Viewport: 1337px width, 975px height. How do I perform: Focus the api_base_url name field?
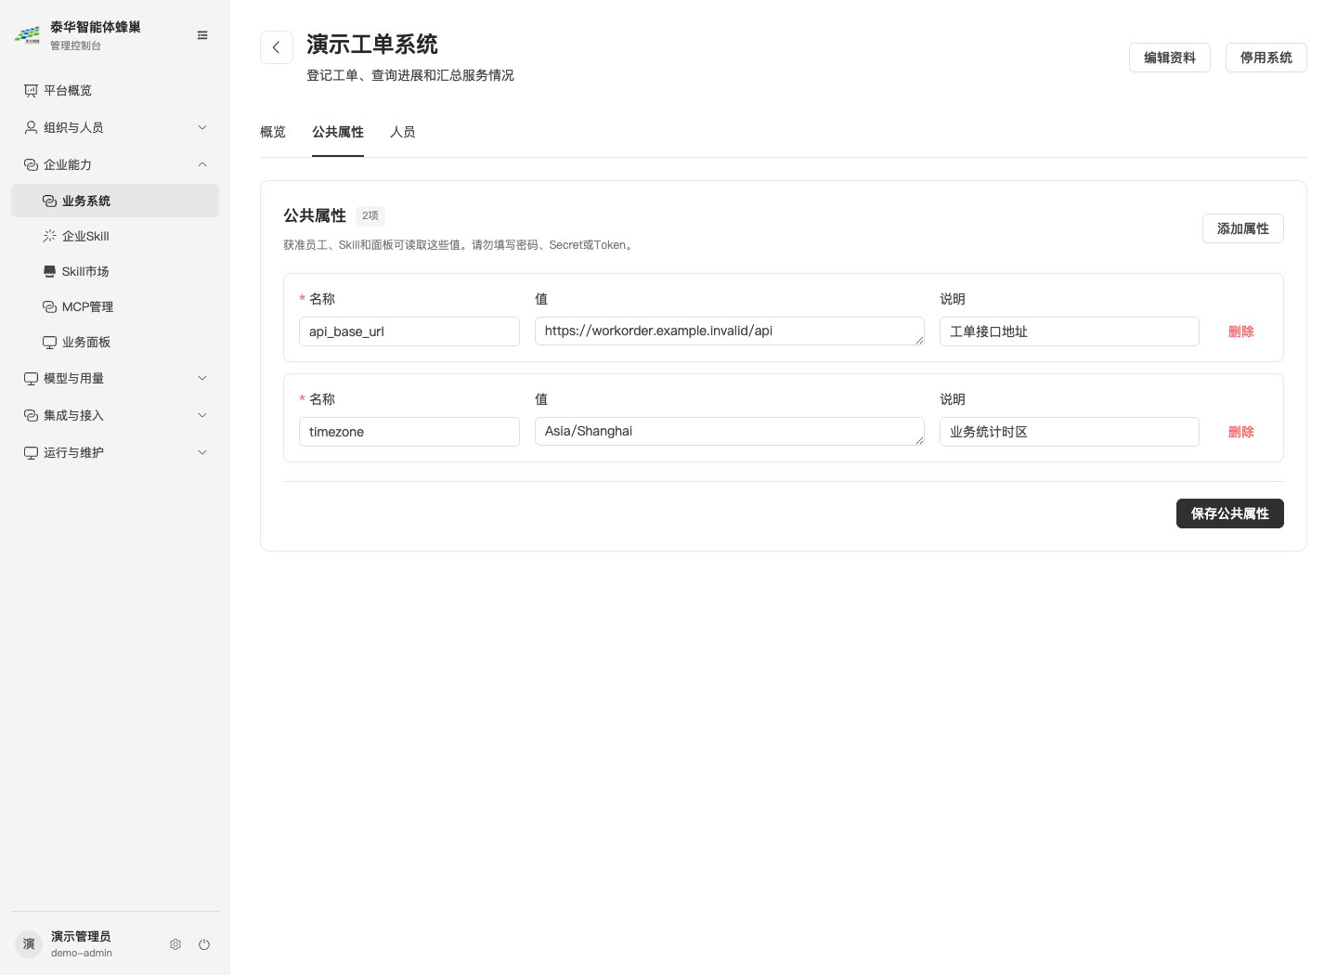click(x=409, y=331)
